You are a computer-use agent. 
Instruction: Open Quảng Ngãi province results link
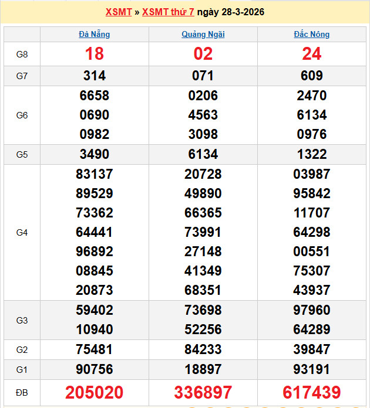pyautogui.click(x=203, y=34)
